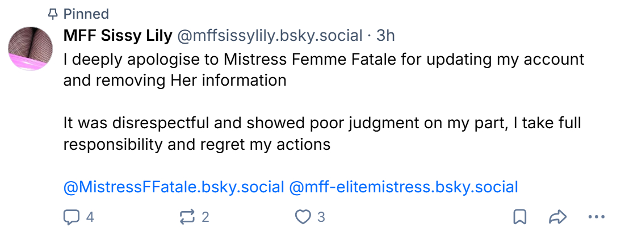Click the Pinned label text
This screenshot has width=625, height=240.
[86, 14]
